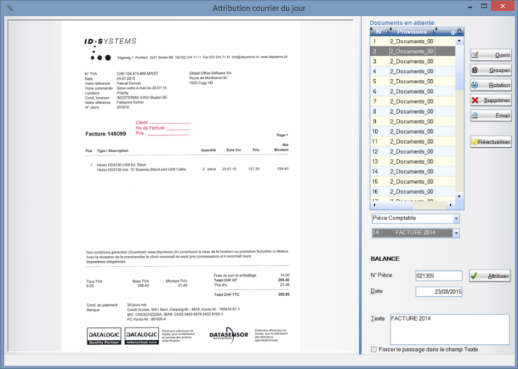Close the Attribution courrier du jour window

tap(503, 6)
